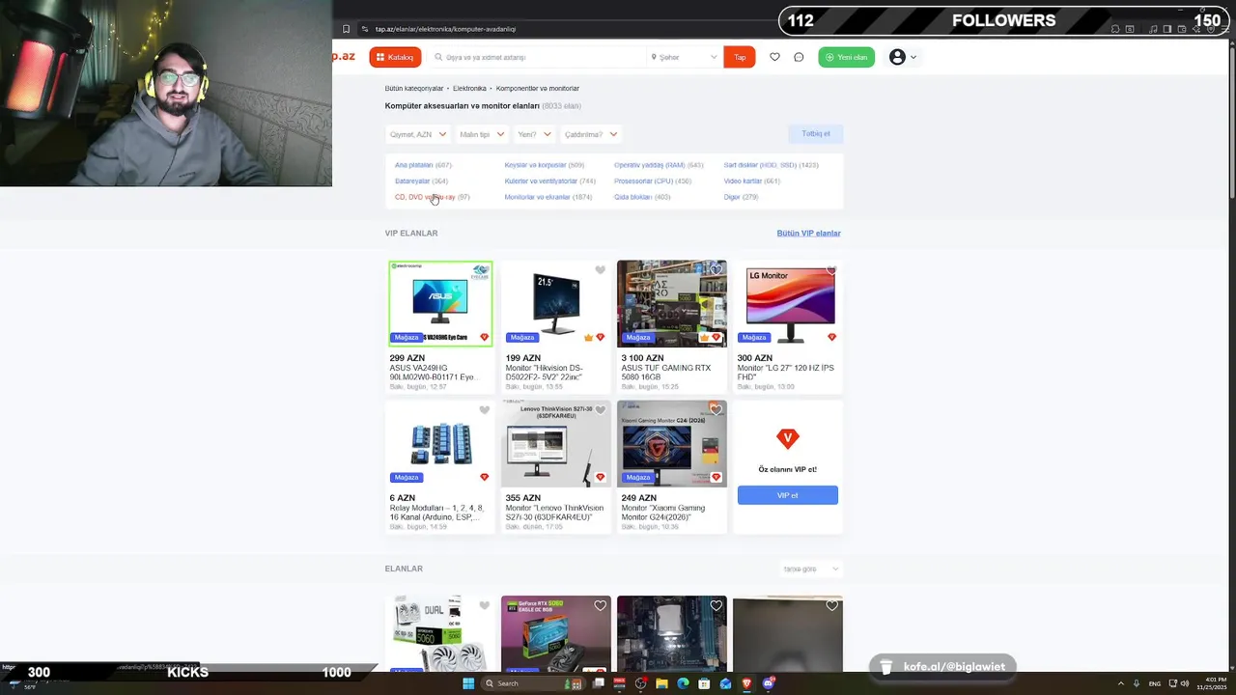
Task: Open LG Monitor 27" listing thumbnail
Action: [788, 303]
